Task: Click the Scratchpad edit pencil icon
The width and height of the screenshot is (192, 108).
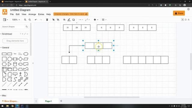Action: coord(25,34)
